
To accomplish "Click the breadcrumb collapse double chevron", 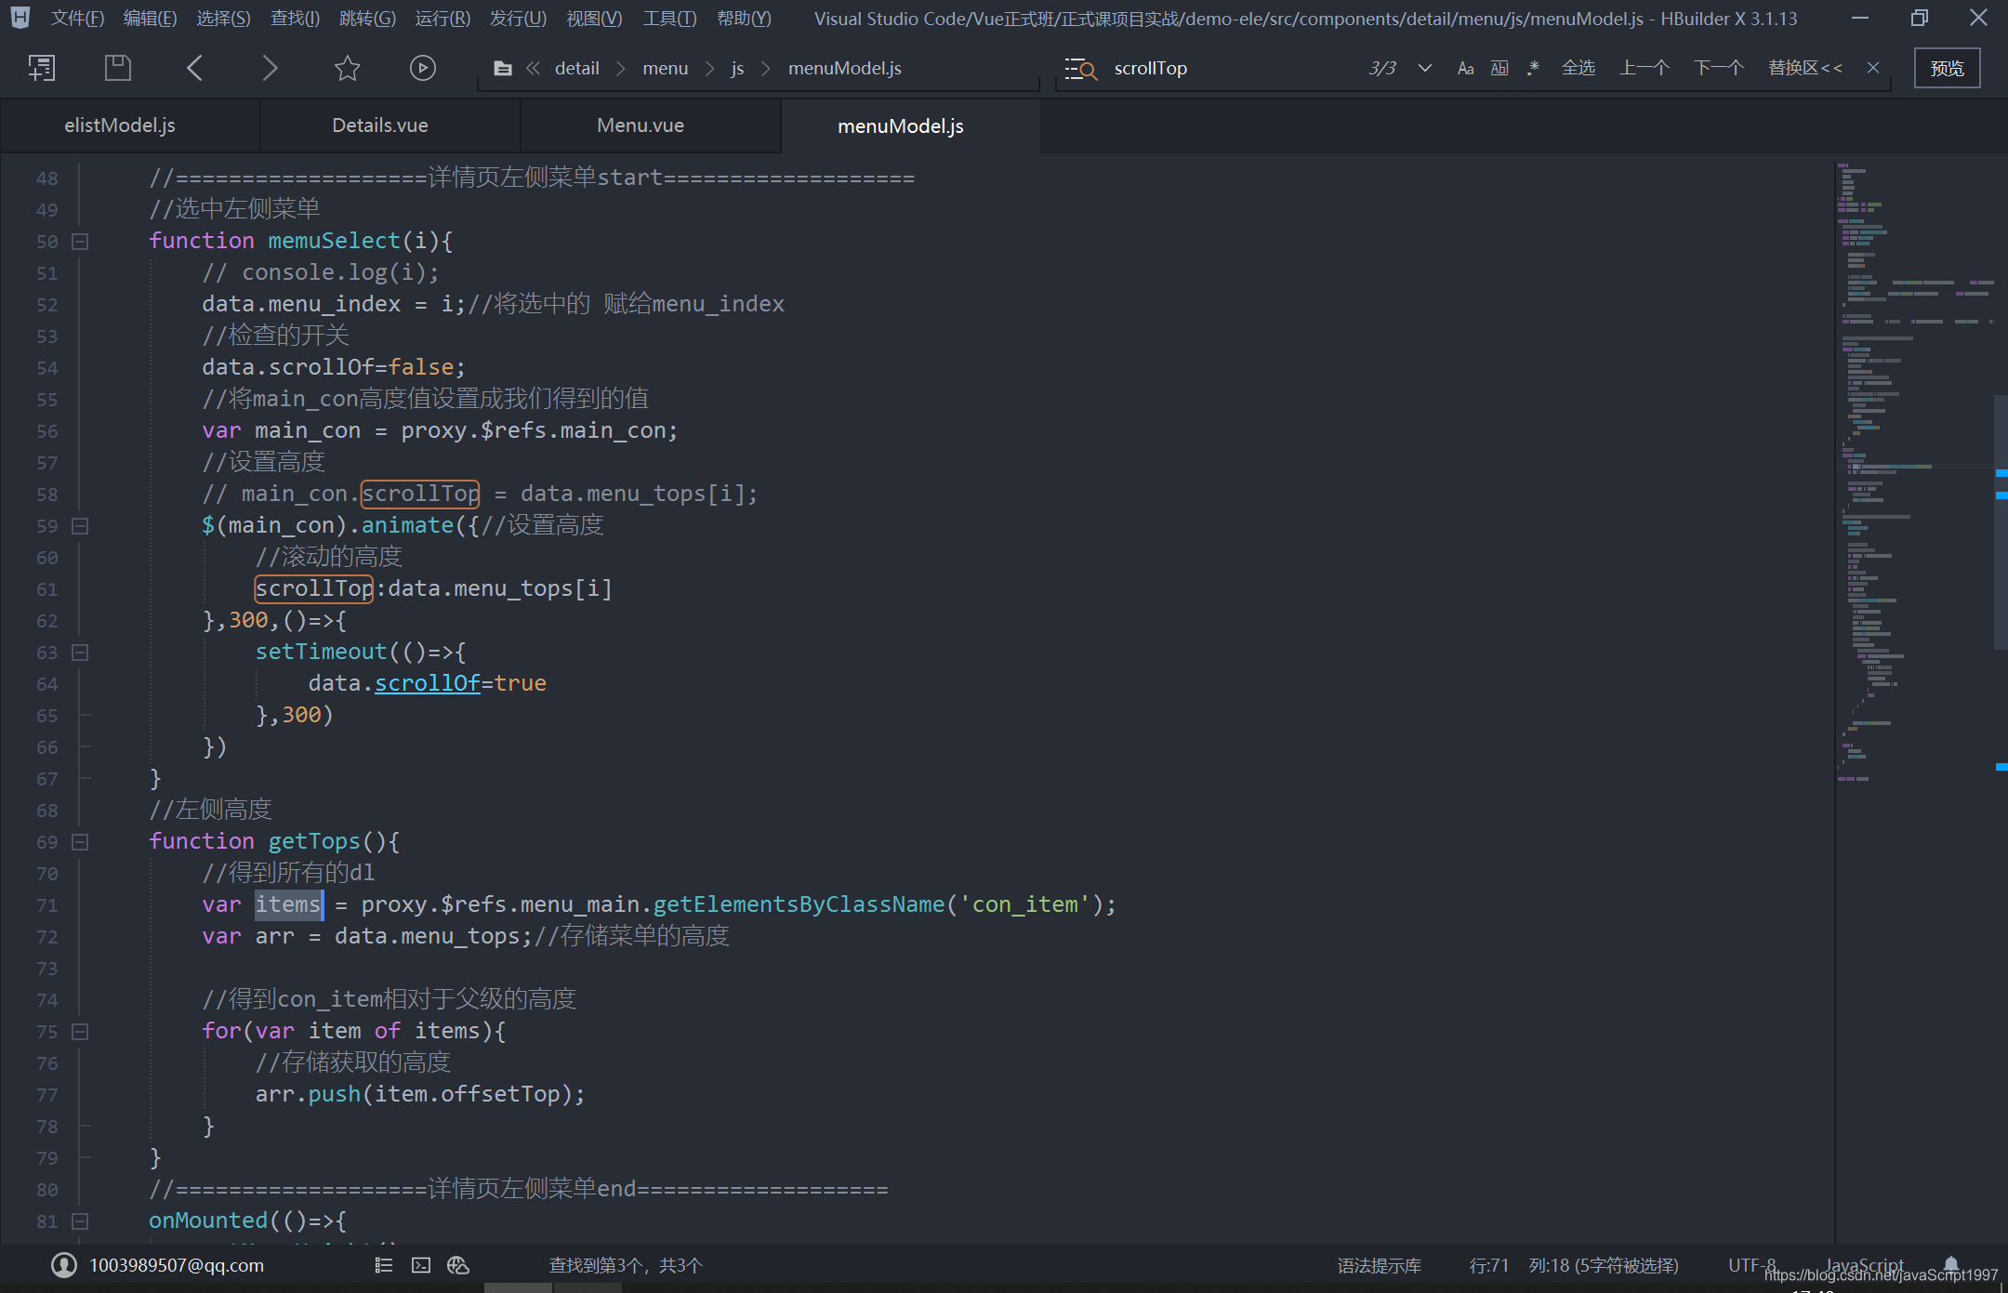I will [x=533, y=68].
